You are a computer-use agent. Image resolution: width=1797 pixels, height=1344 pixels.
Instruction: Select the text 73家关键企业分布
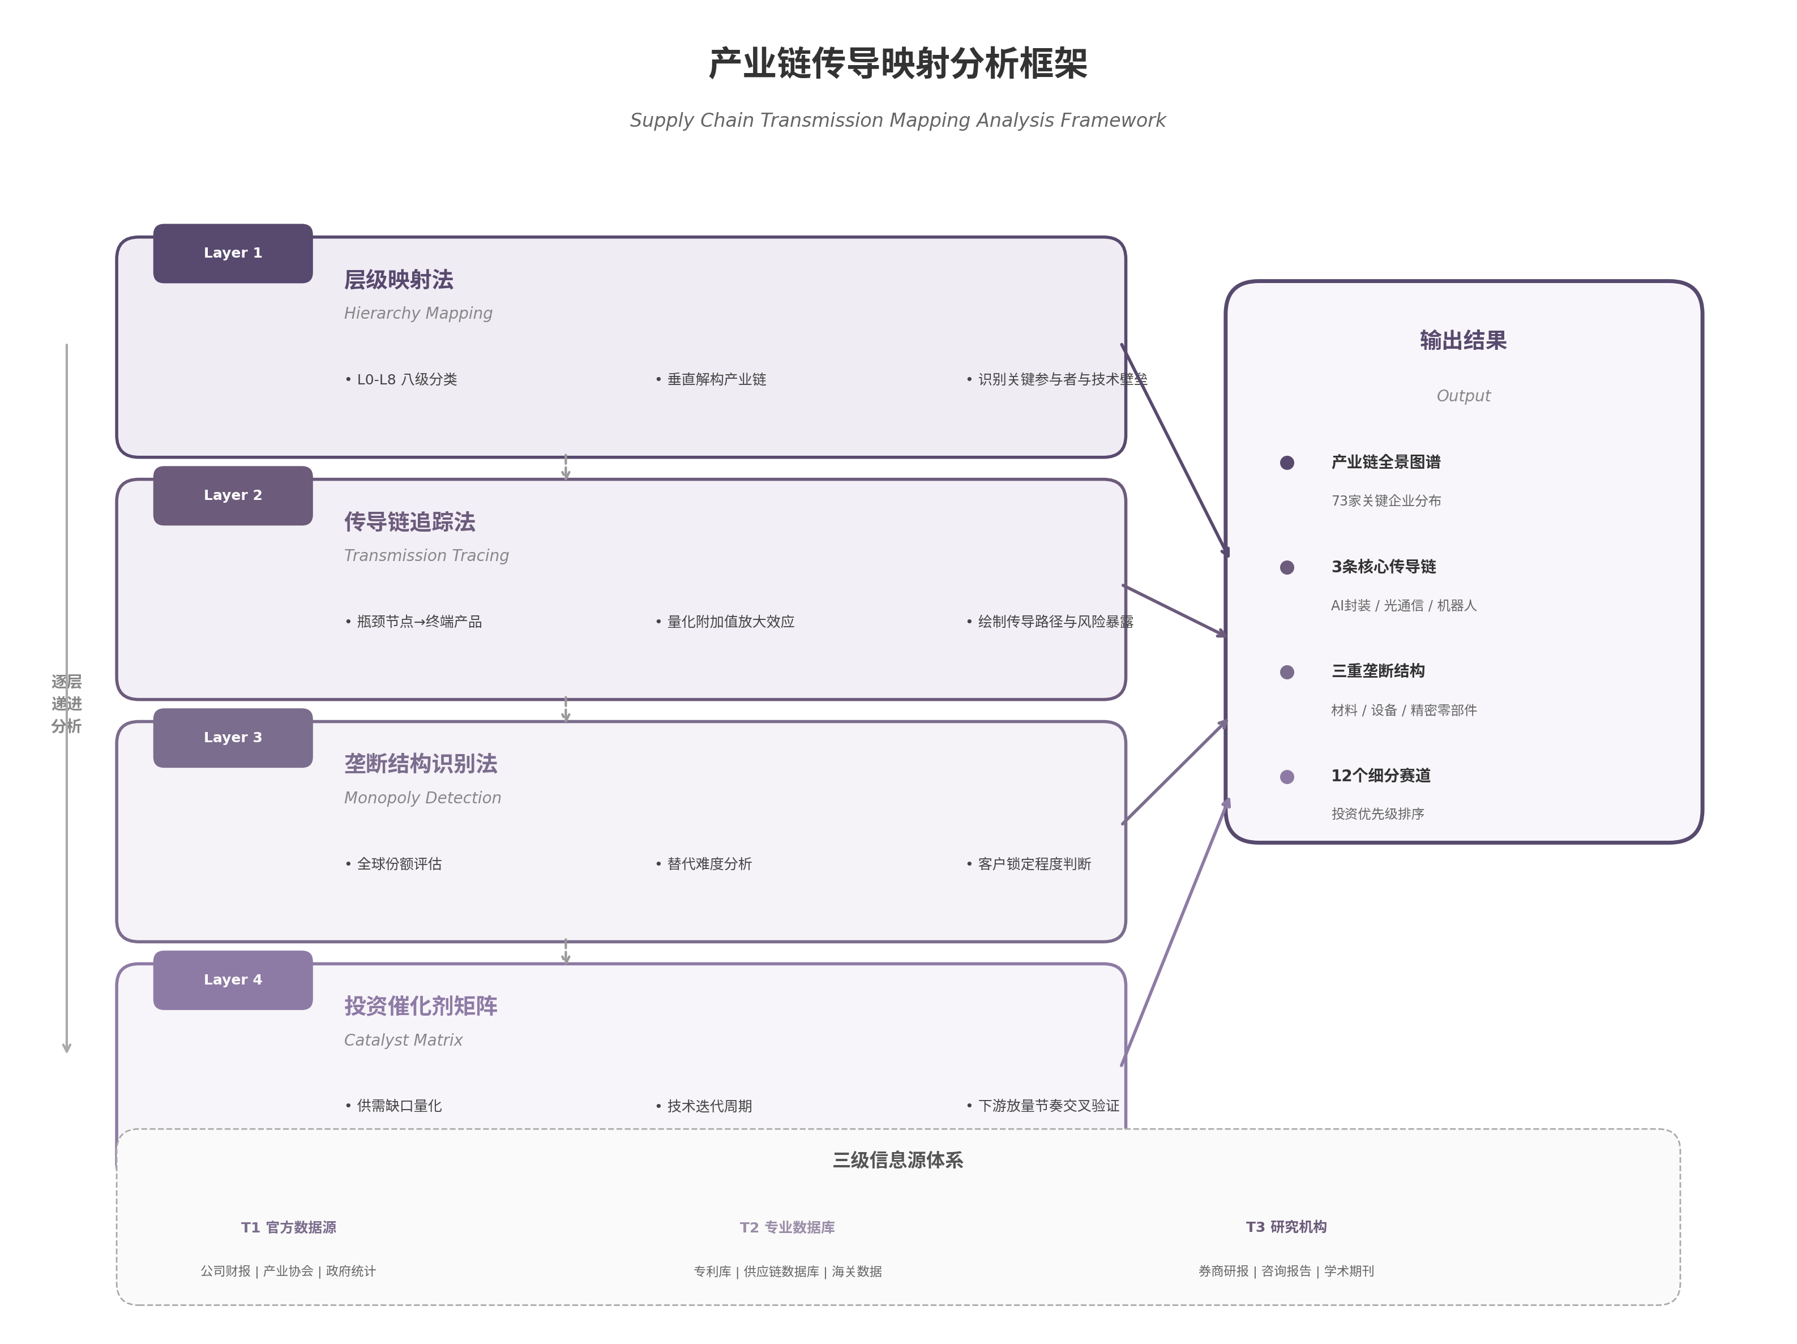click(x=1386, y=500)
